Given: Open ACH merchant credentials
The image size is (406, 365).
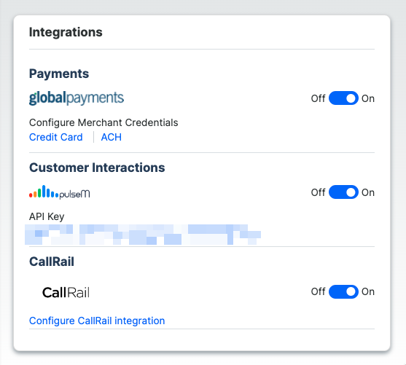Looking at the screenshot, I should coord(112,137).
